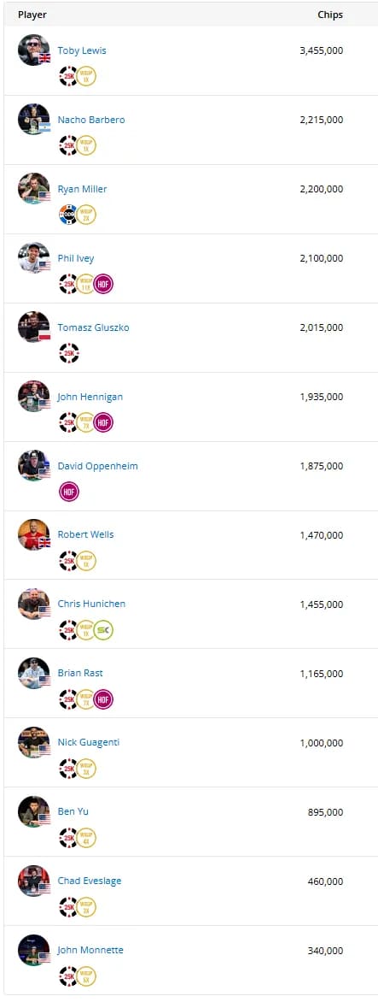This screenshot has height=1008, width=378.
Task: Click Tomasz Gluszko's 25K chip badge
Action: [x=68, y=353]
